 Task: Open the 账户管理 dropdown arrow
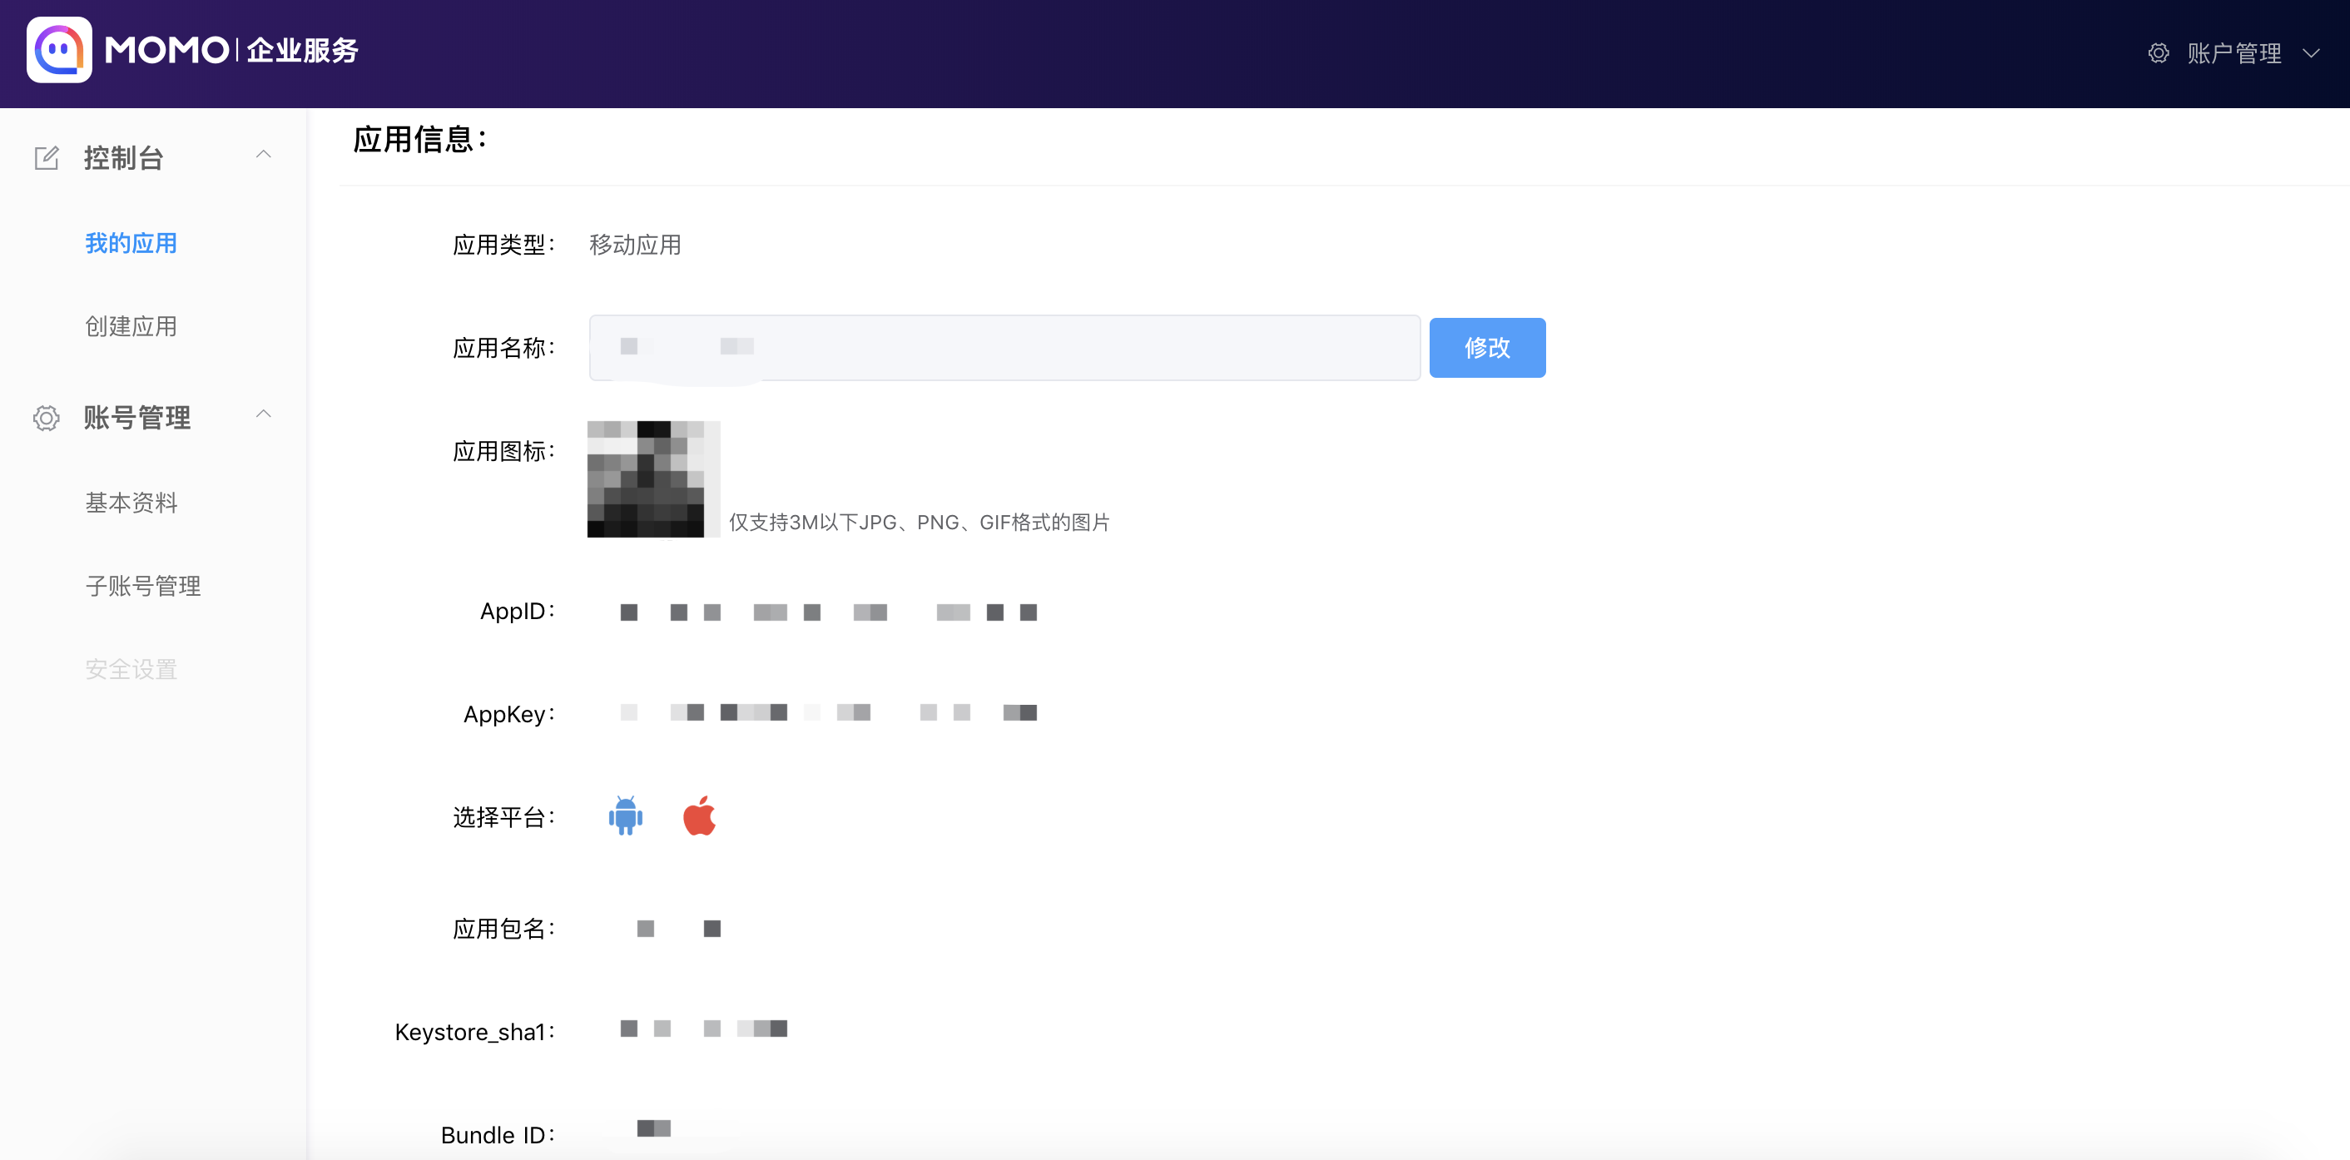pos(2311,53)
